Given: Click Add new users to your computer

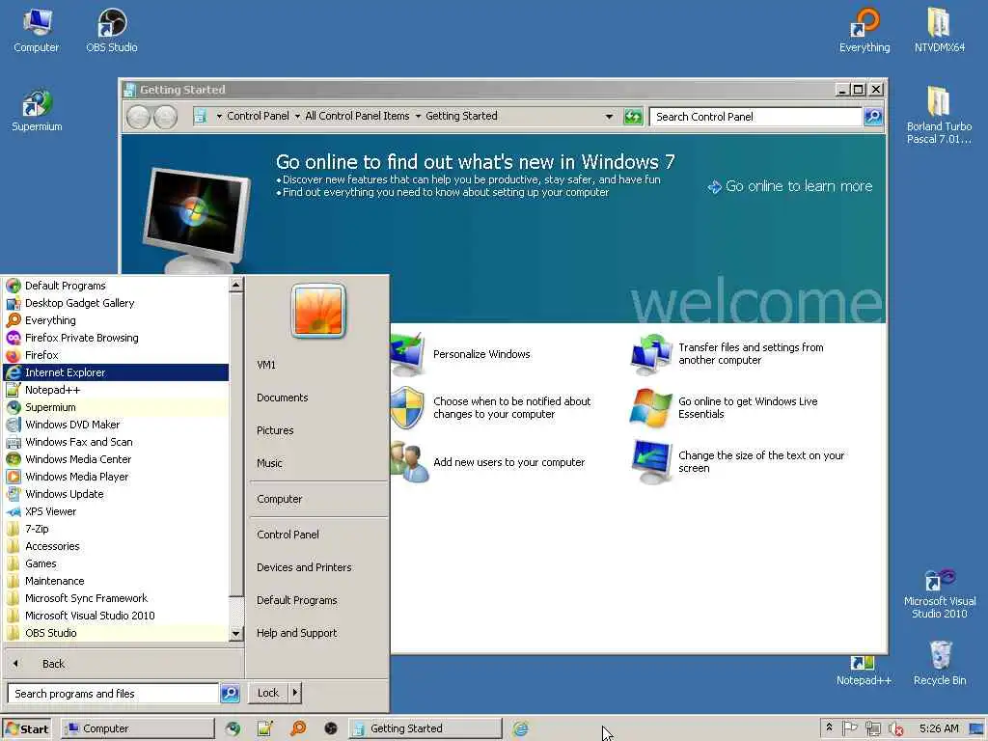Looking at the screenshot, I should point(509,462).
